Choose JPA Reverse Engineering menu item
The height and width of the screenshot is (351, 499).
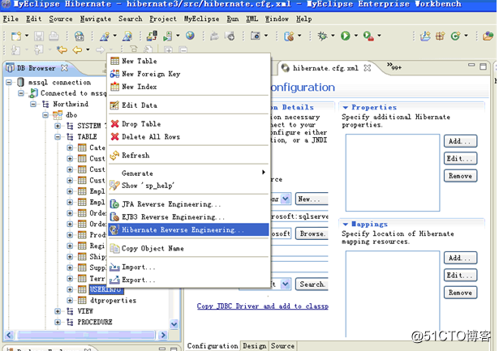pos(188,203)
